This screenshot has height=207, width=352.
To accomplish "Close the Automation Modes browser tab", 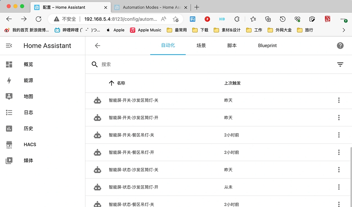I will click(186, 8).
